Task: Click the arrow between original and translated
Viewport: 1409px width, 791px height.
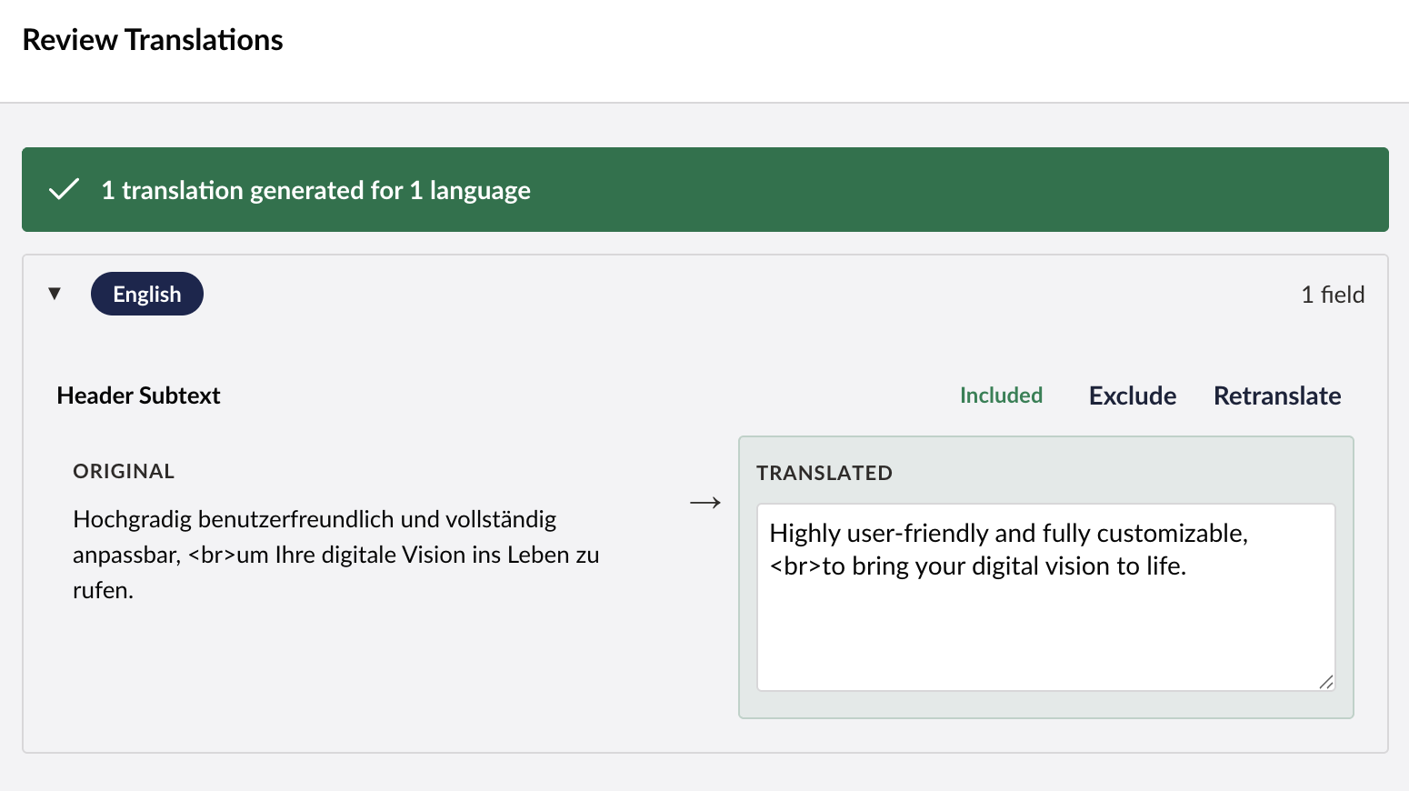Action: coord(704,503)
